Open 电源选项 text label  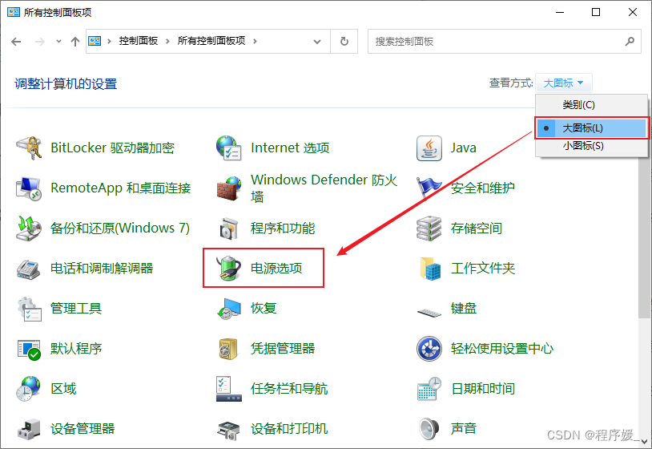pyautogui.click(x=276, y=268)
